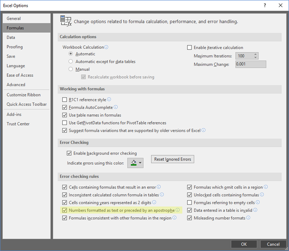The height and width of the screenshot is (251, 289).
Task: Check Formulas referring to empty cells
Action: coord(189,203)
